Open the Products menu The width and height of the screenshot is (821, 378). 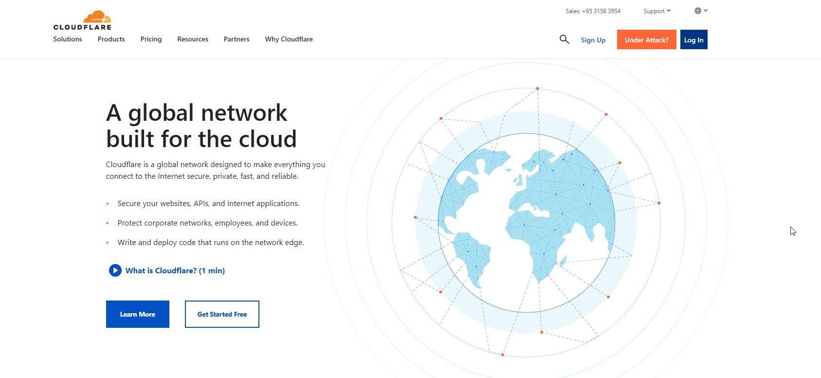pos(111,39)
